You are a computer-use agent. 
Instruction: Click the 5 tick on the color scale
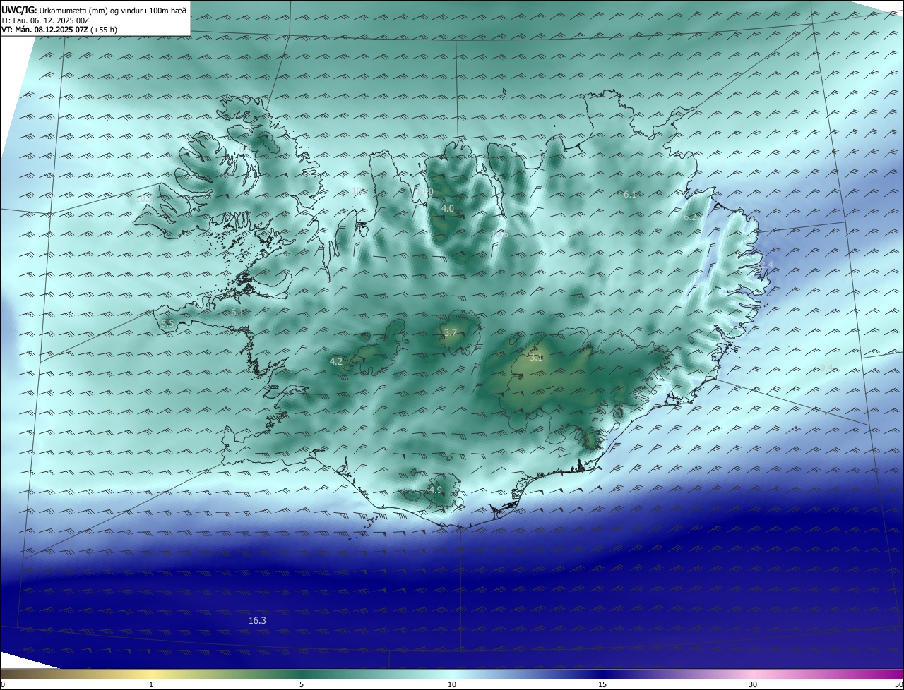tap(302, 684)
